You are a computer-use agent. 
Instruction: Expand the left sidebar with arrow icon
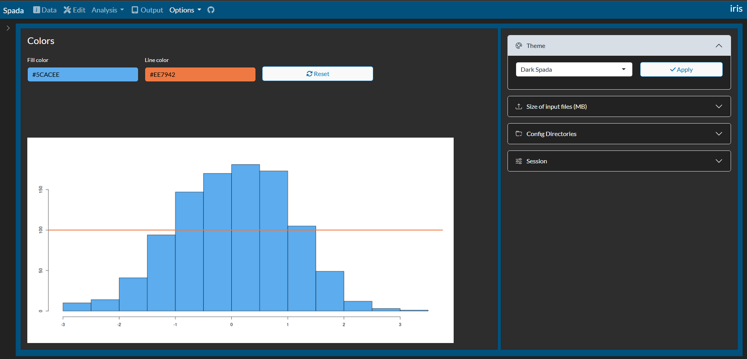click(x=8, y=28)
